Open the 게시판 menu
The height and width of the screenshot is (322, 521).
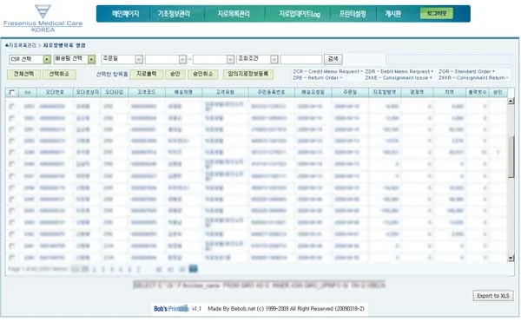(392, 14)
